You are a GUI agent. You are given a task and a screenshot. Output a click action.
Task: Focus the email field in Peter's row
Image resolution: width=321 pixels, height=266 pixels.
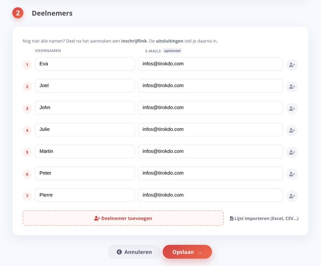pyautogui.click(x=210, y=173)
